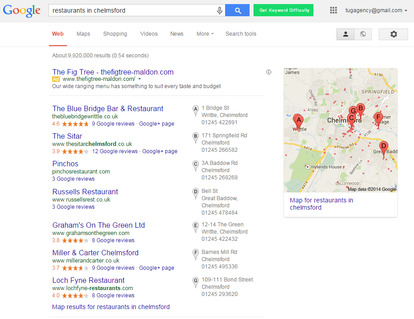This screenshot has height=319, width=414.
Task: Open Search tools
Action: [x=241, y=34]
